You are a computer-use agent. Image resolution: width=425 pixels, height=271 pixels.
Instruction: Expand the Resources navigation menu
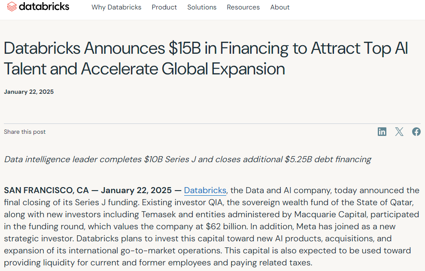point(243,7)
